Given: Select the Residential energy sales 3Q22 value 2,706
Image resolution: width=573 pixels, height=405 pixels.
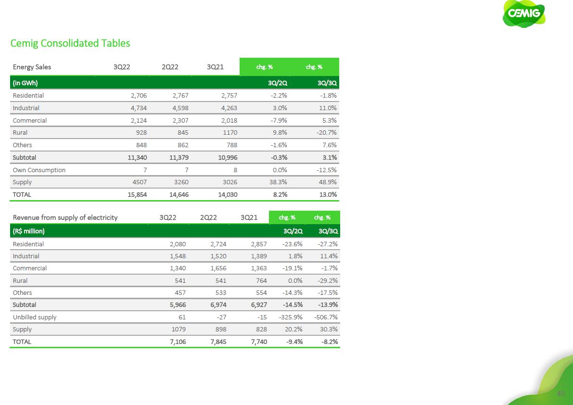Looking at the screenshot, I should coord(139,96).
